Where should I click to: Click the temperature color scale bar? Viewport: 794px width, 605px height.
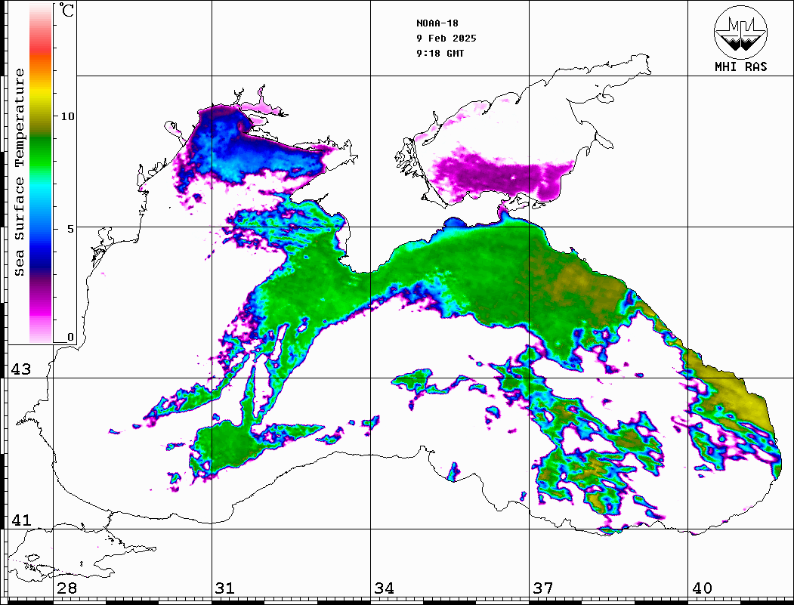(41, 174)
